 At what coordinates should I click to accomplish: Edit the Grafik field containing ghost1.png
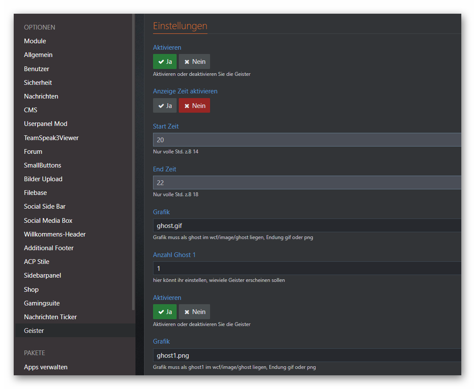(x=307, y=355)
